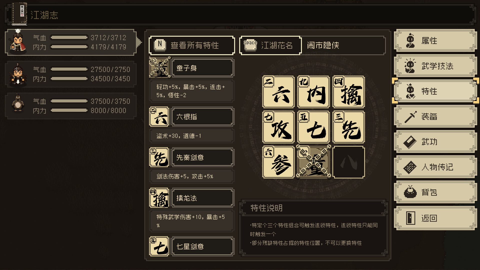Click the 攻 trait tile in grid
This screenshot has height=270, width=480.
point(278,127)
